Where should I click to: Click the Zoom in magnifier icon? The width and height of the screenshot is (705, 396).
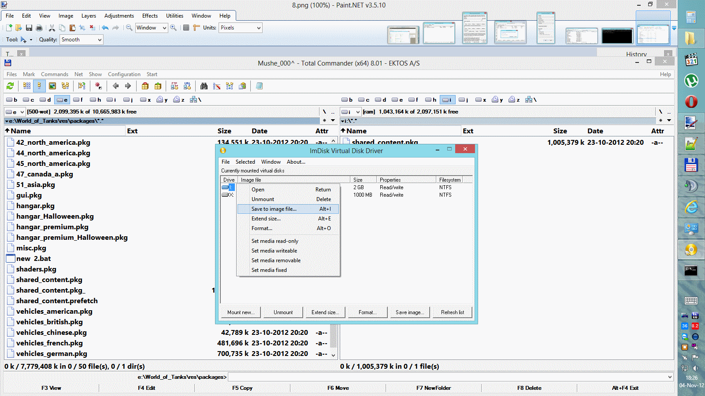[x=174, y=28]
